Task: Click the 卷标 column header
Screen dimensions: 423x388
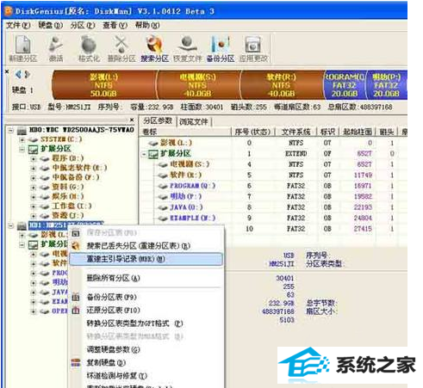Action: [185, 132]
